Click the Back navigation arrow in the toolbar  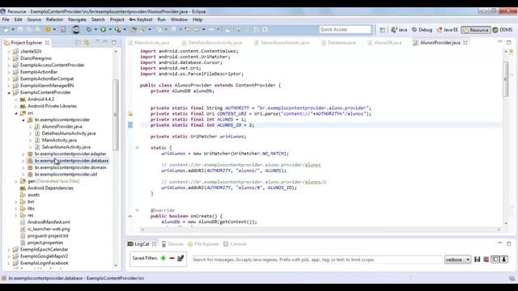(197, 30)
